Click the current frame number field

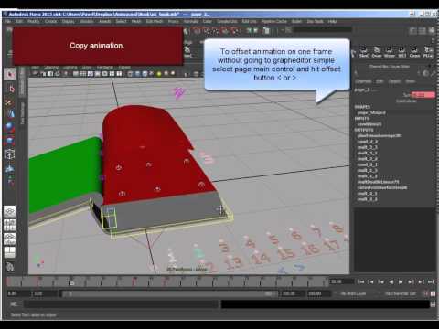341,281
